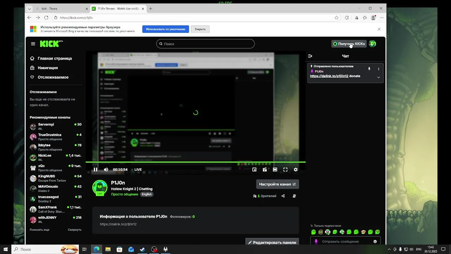Screen dimensions: 451x254
Task: Click Свернуть to collapse recommended channels
Action: click(75, 230)
